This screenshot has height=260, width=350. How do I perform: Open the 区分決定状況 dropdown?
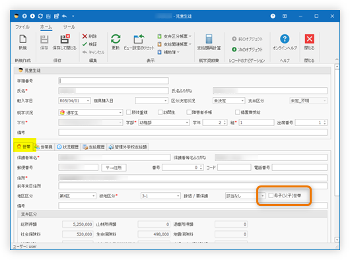(242, 101)
